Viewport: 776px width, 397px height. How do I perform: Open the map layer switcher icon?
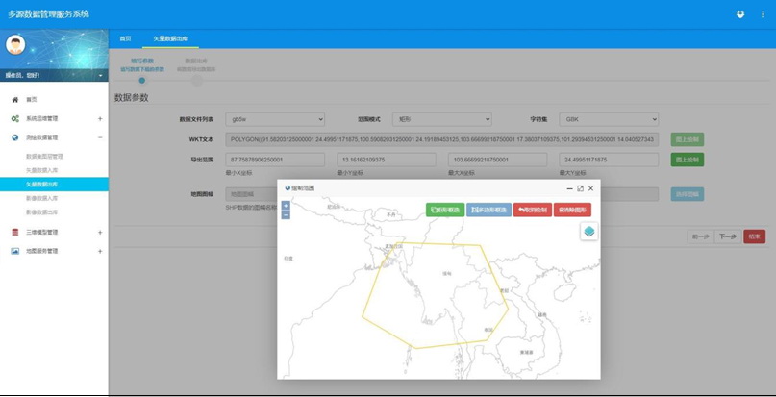(x=589, y=232)
